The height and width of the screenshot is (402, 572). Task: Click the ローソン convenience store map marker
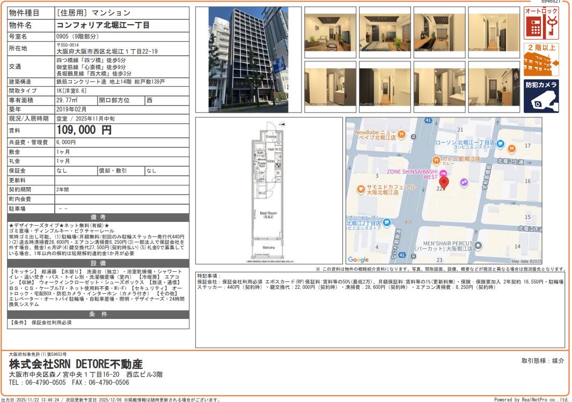[500, 143]
